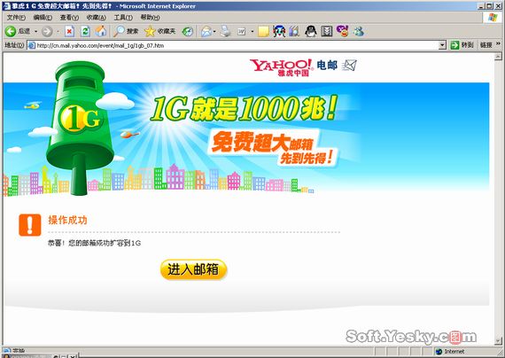Open Favorites using the star icon
Image resolution: width=505 pixels, height=358 pixels.
point(159,31)
